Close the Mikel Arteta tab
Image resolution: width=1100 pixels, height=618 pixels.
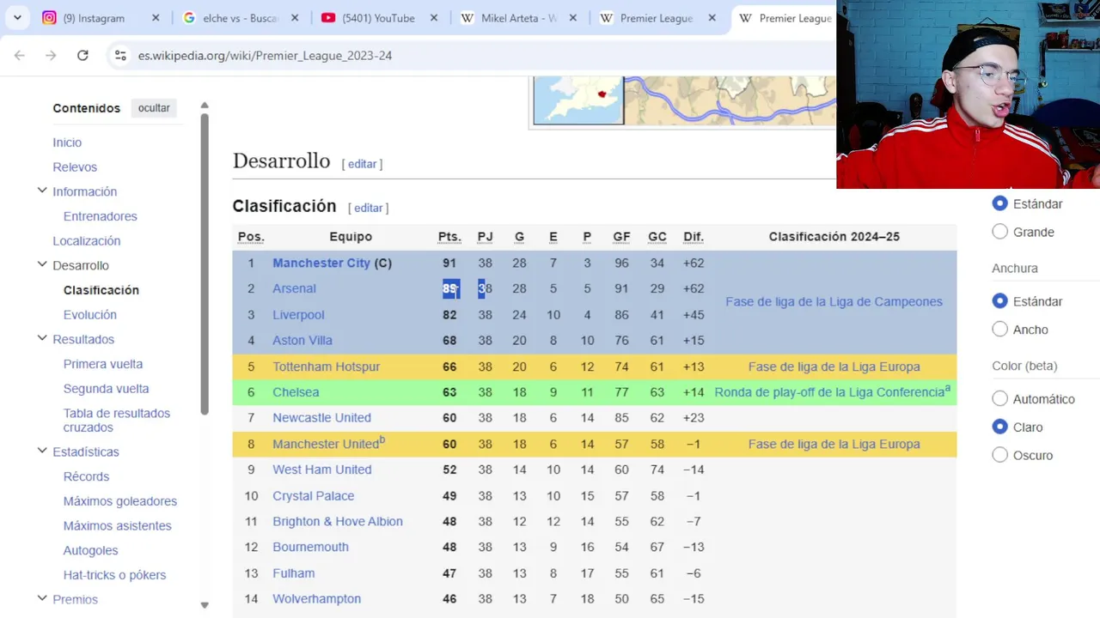pyautogui.click(x=573, y=18)
